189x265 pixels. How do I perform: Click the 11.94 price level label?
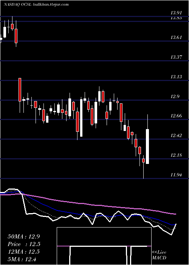(x=176, y=175)
